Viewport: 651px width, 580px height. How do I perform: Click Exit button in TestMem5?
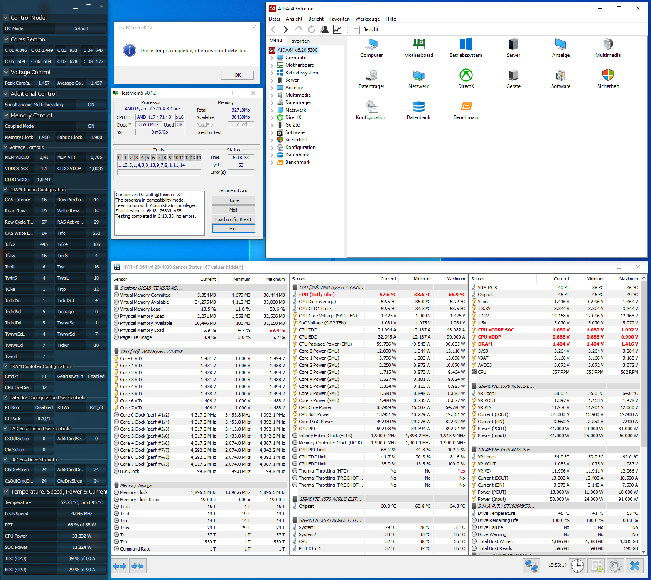[233, 229]
